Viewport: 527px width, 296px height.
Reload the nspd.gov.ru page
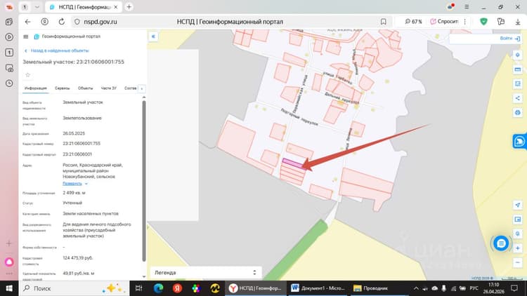(62, 22)
